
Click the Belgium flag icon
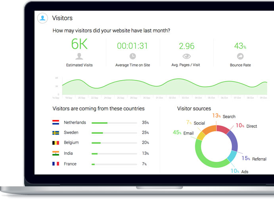coord(56,143)
